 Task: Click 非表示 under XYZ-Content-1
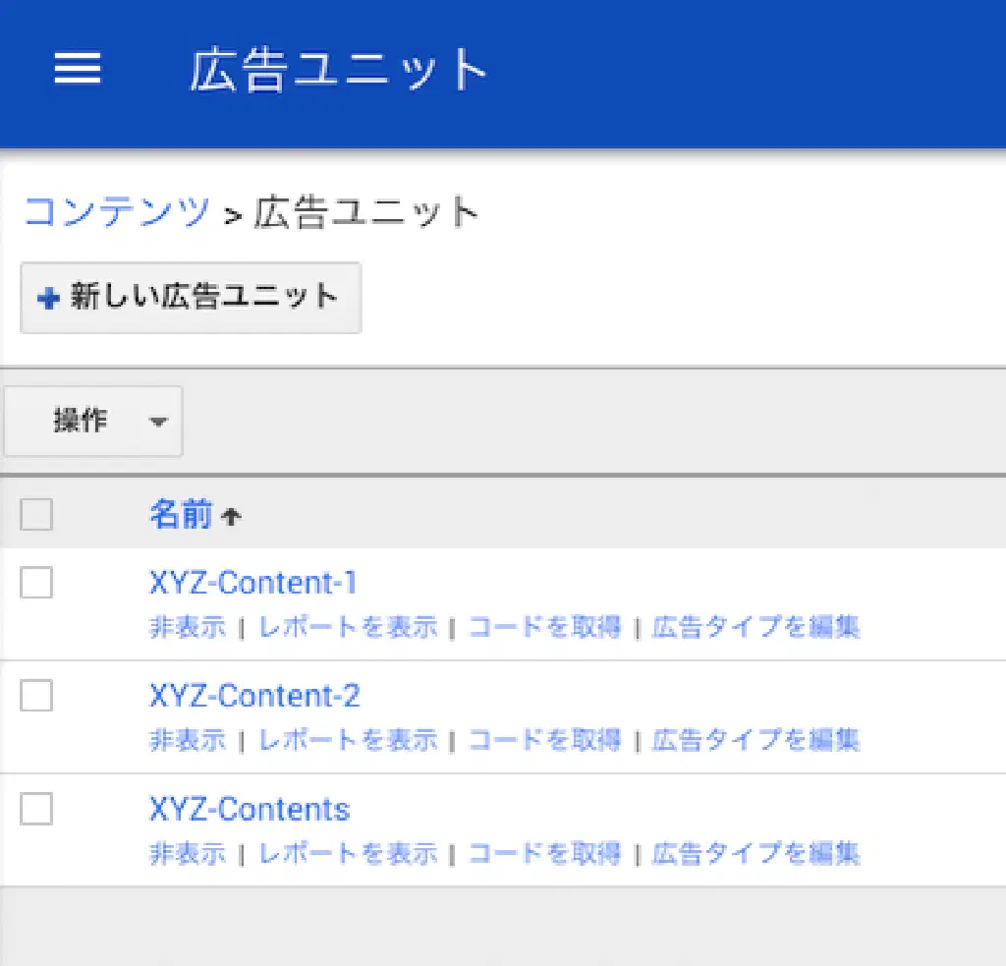point(188,627)
